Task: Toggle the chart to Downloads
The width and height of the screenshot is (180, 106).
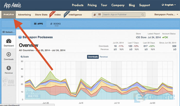Action: pyautogui.click(x=93, y=57)
